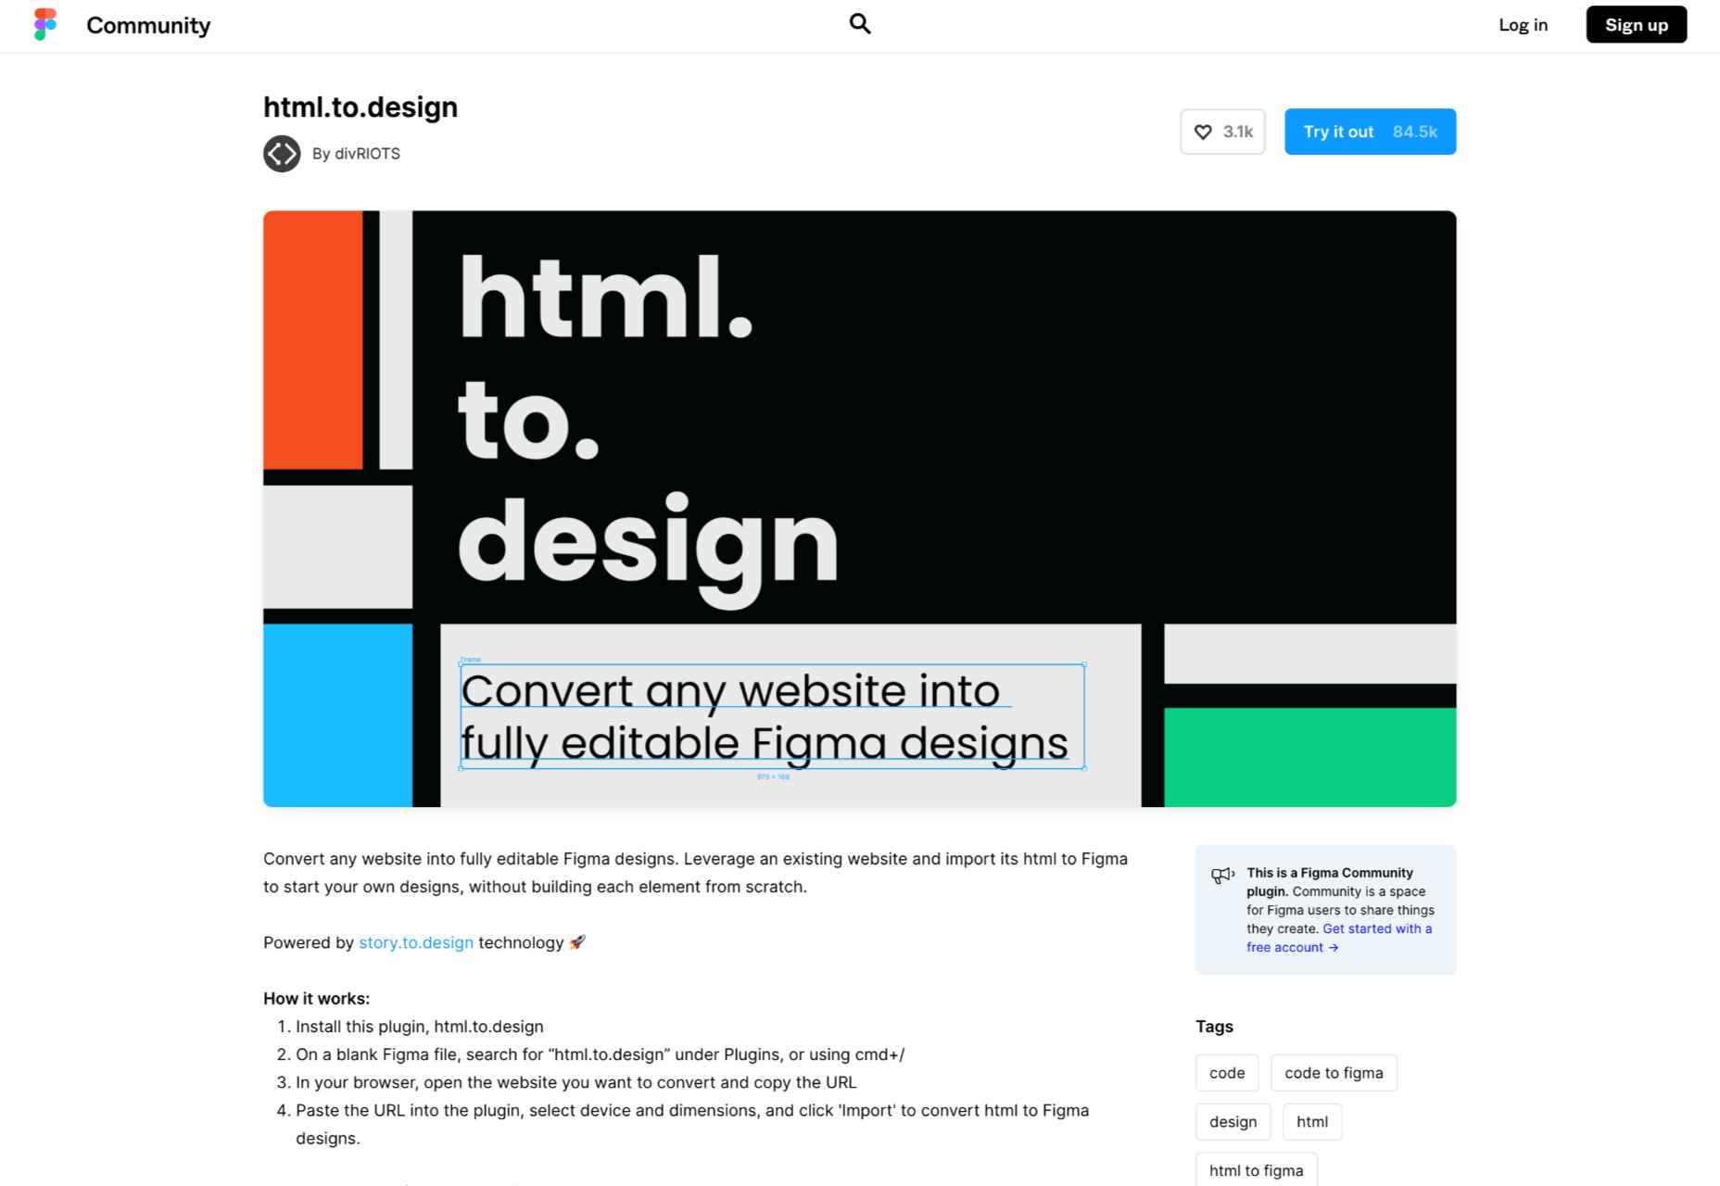This screenshot has width=1720, height=1186.
Task: Click the Sign up button
Action: (x=1637, y=25)
